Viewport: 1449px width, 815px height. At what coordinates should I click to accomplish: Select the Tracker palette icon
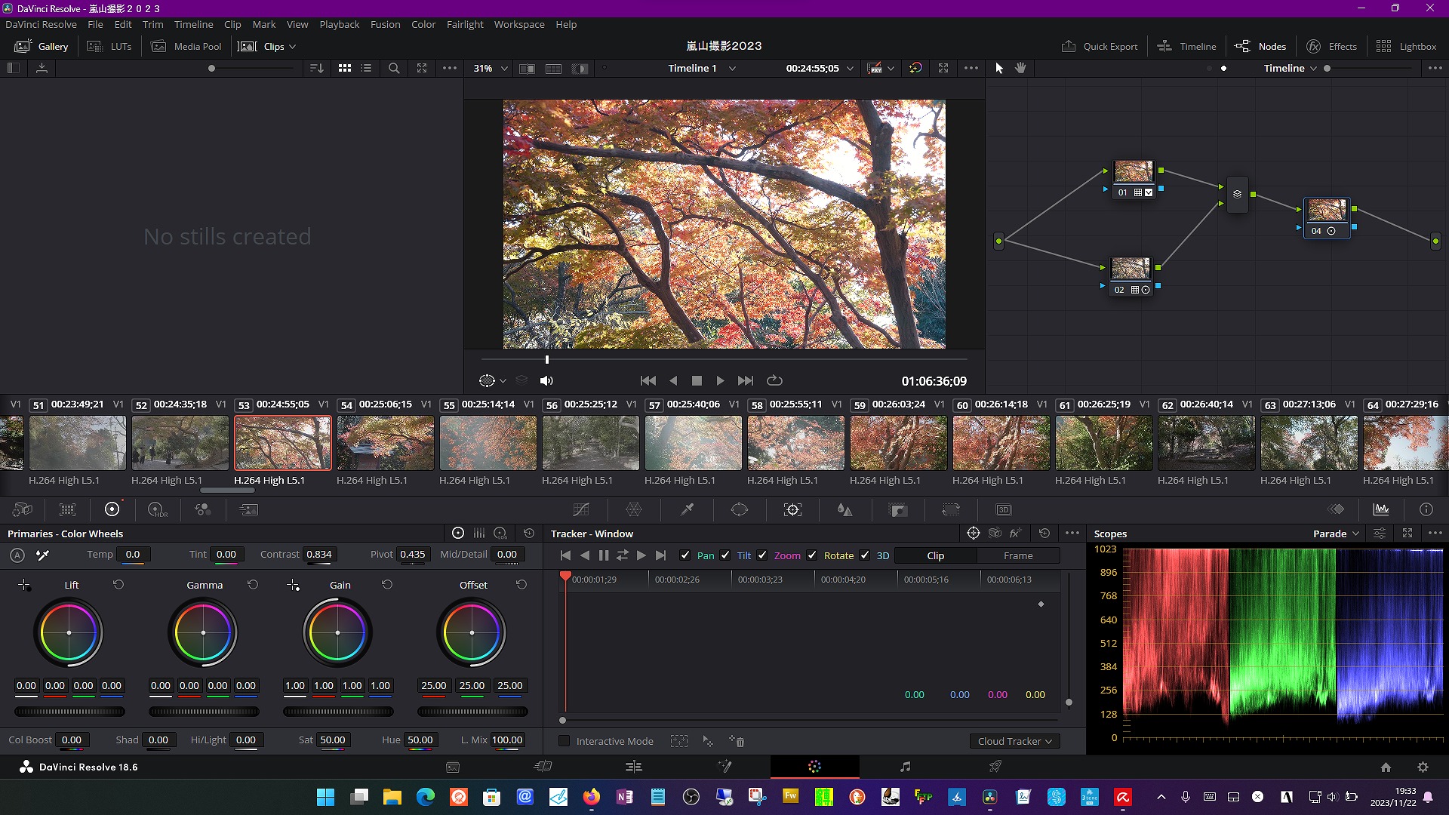tap(792, 510)
